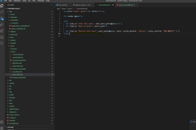Viewport: 196px width, 130px height.
Task: Open the Remote Explorer icon
Action: tap(2, 37)
